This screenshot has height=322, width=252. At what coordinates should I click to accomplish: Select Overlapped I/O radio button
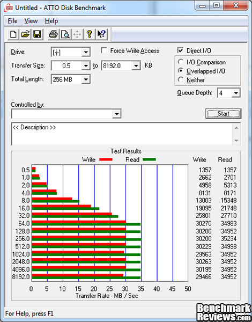[x=181, y=71]
